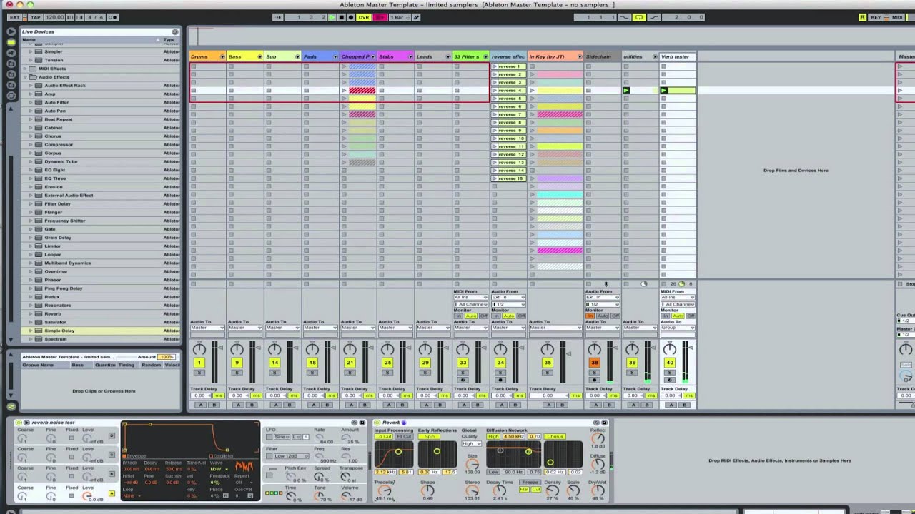This screenshot has width=915, height=514.
Task: Toggle the Draw Mode pencil icon
Action: (417, 17)
